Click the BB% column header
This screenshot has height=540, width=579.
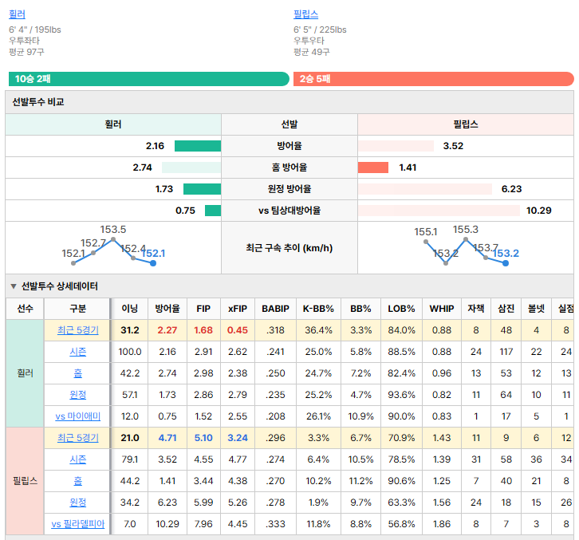360,309
